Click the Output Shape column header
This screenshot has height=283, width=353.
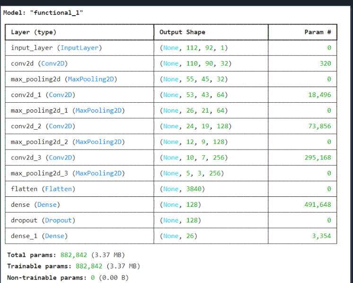182,32
